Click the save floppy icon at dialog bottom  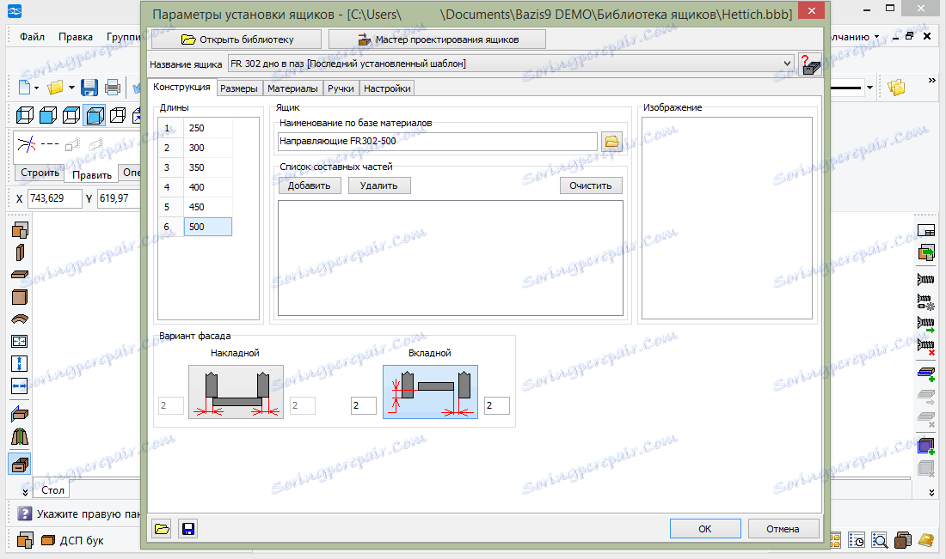[x=188, y=529]
